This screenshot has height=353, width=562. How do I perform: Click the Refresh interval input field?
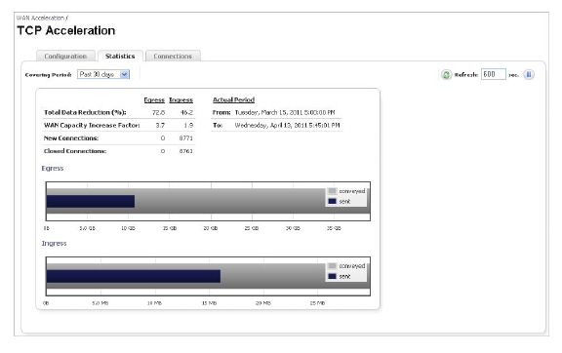click(x=493, y=74)
